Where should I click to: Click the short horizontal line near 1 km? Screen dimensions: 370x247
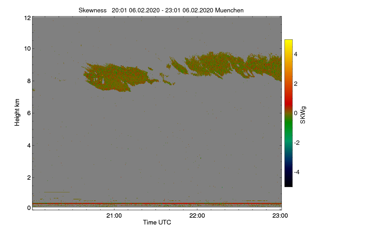pos(57,192)
